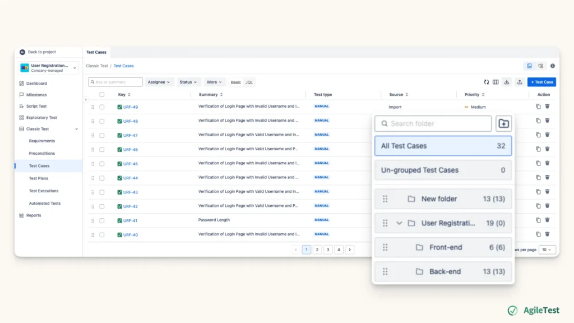Click the upload/export icon
Image resolution: width=574 pixels, height=323 pixels.
pyautogui.click(x=520, y=82)
